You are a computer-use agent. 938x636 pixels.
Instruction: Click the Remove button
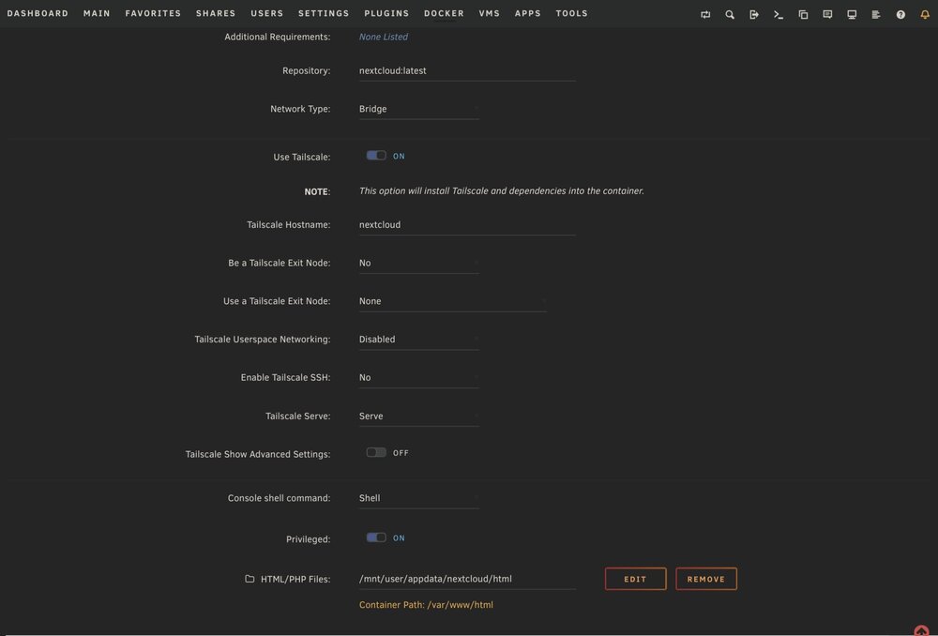pyautogui.click(x=706, y=579)
